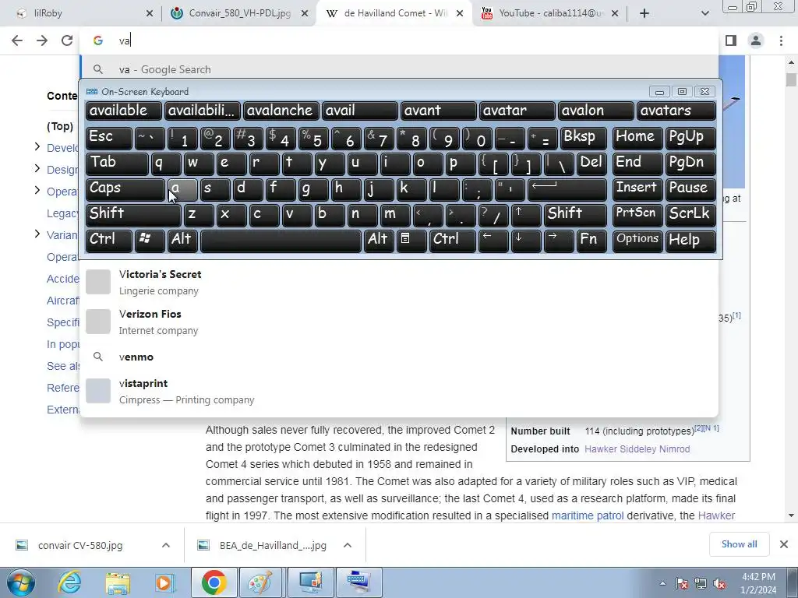Launch Internet Explorer from the taskbar
The width and height of the screenshot is (798, 598).
(69, 582)
